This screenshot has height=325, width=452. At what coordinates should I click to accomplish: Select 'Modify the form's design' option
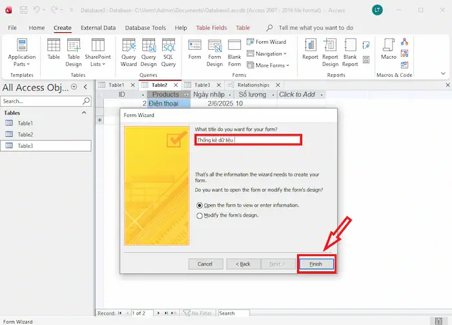(x=200, y=215)
